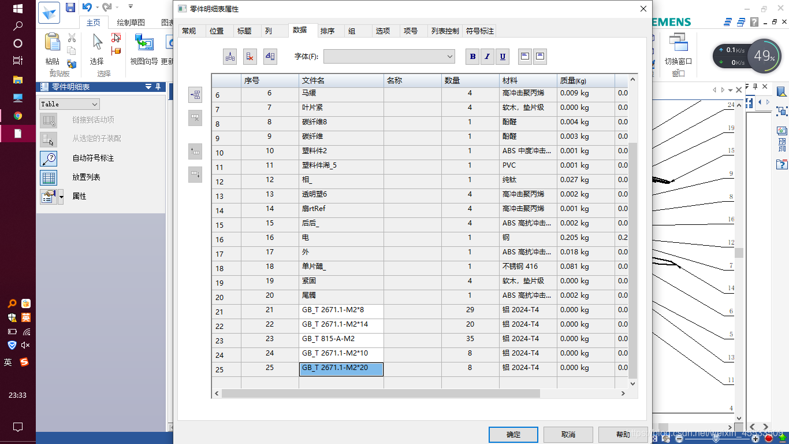Toggle underline font formatting

(x=503, y=56)
